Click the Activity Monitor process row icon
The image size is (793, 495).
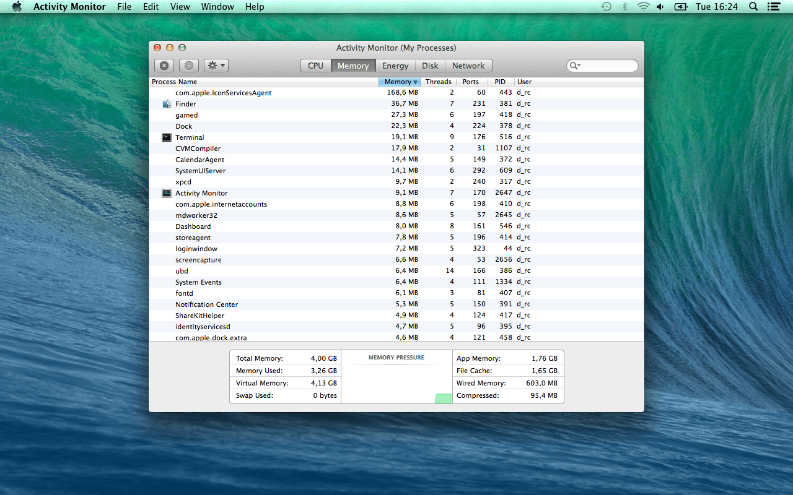[166, 193]
